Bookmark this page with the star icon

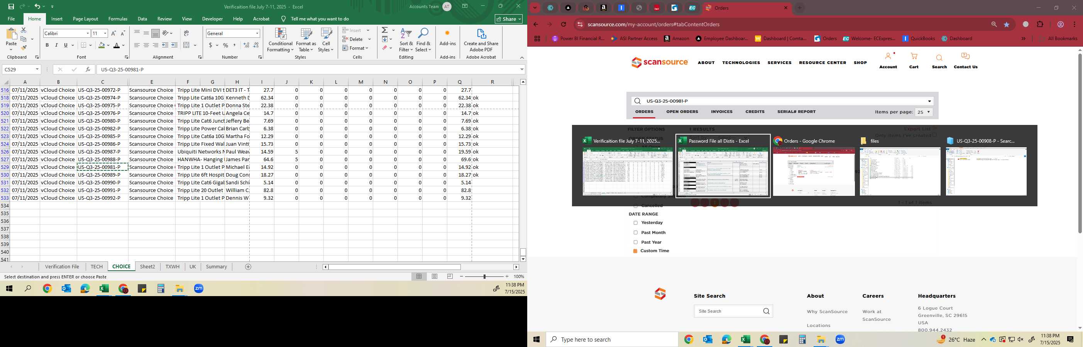(1007, 24)
